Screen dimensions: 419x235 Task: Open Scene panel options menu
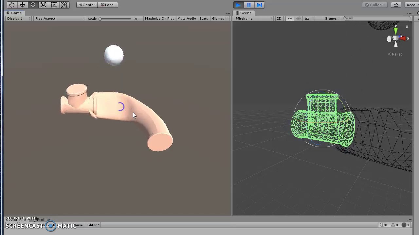coord(410,13)
